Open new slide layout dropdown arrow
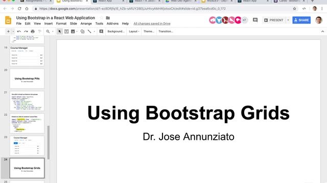The width and height of the screenshot is (327, 183). (x=13, y=32)
